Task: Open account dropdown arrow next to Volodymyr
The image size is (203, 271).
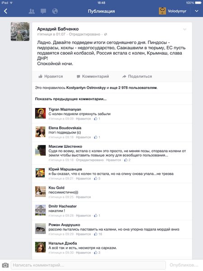Action: click(197, 11)
